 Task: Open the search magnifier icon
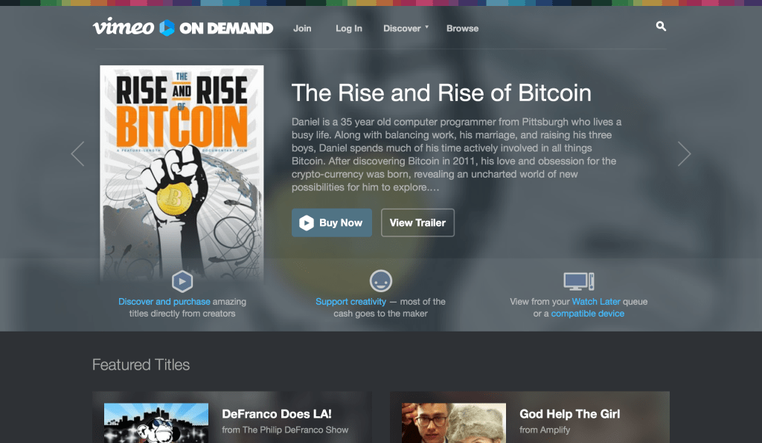pyautogui.click(x=661, y=26)
